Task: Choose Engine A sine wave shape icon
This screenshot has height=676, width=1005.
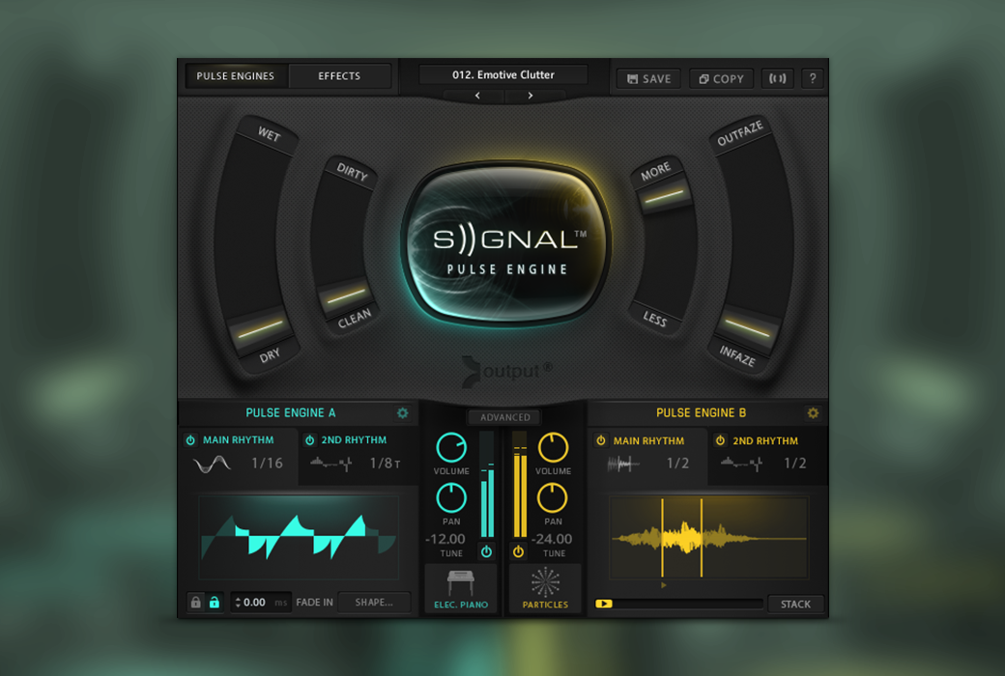Action: [x=212, y=464]
